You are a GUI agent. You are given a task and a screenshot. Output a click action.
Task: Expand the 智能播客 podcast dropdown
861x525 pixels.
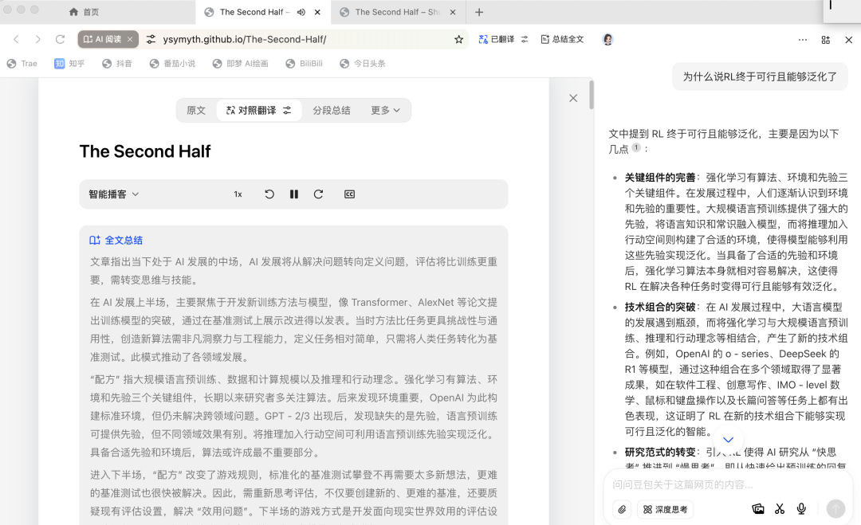(x=114, y=194)
